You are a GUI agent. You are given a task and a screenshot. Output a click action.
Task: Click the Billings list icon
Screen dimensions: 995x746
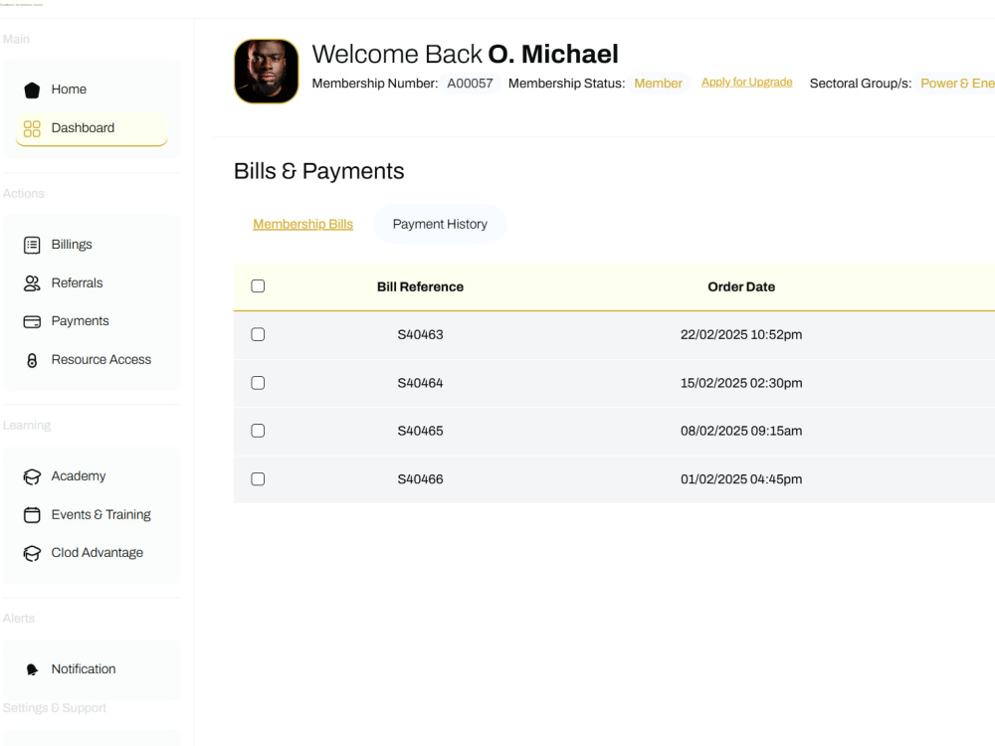pyautogui.click(x=32, y=245)
